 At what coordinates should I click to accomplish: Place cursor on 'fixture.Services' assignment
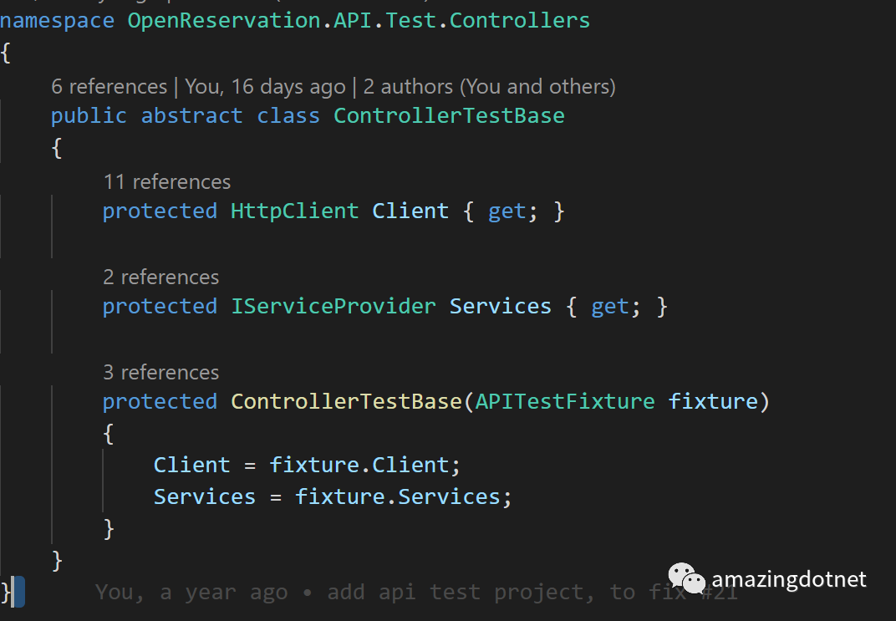tap(397, 497)
